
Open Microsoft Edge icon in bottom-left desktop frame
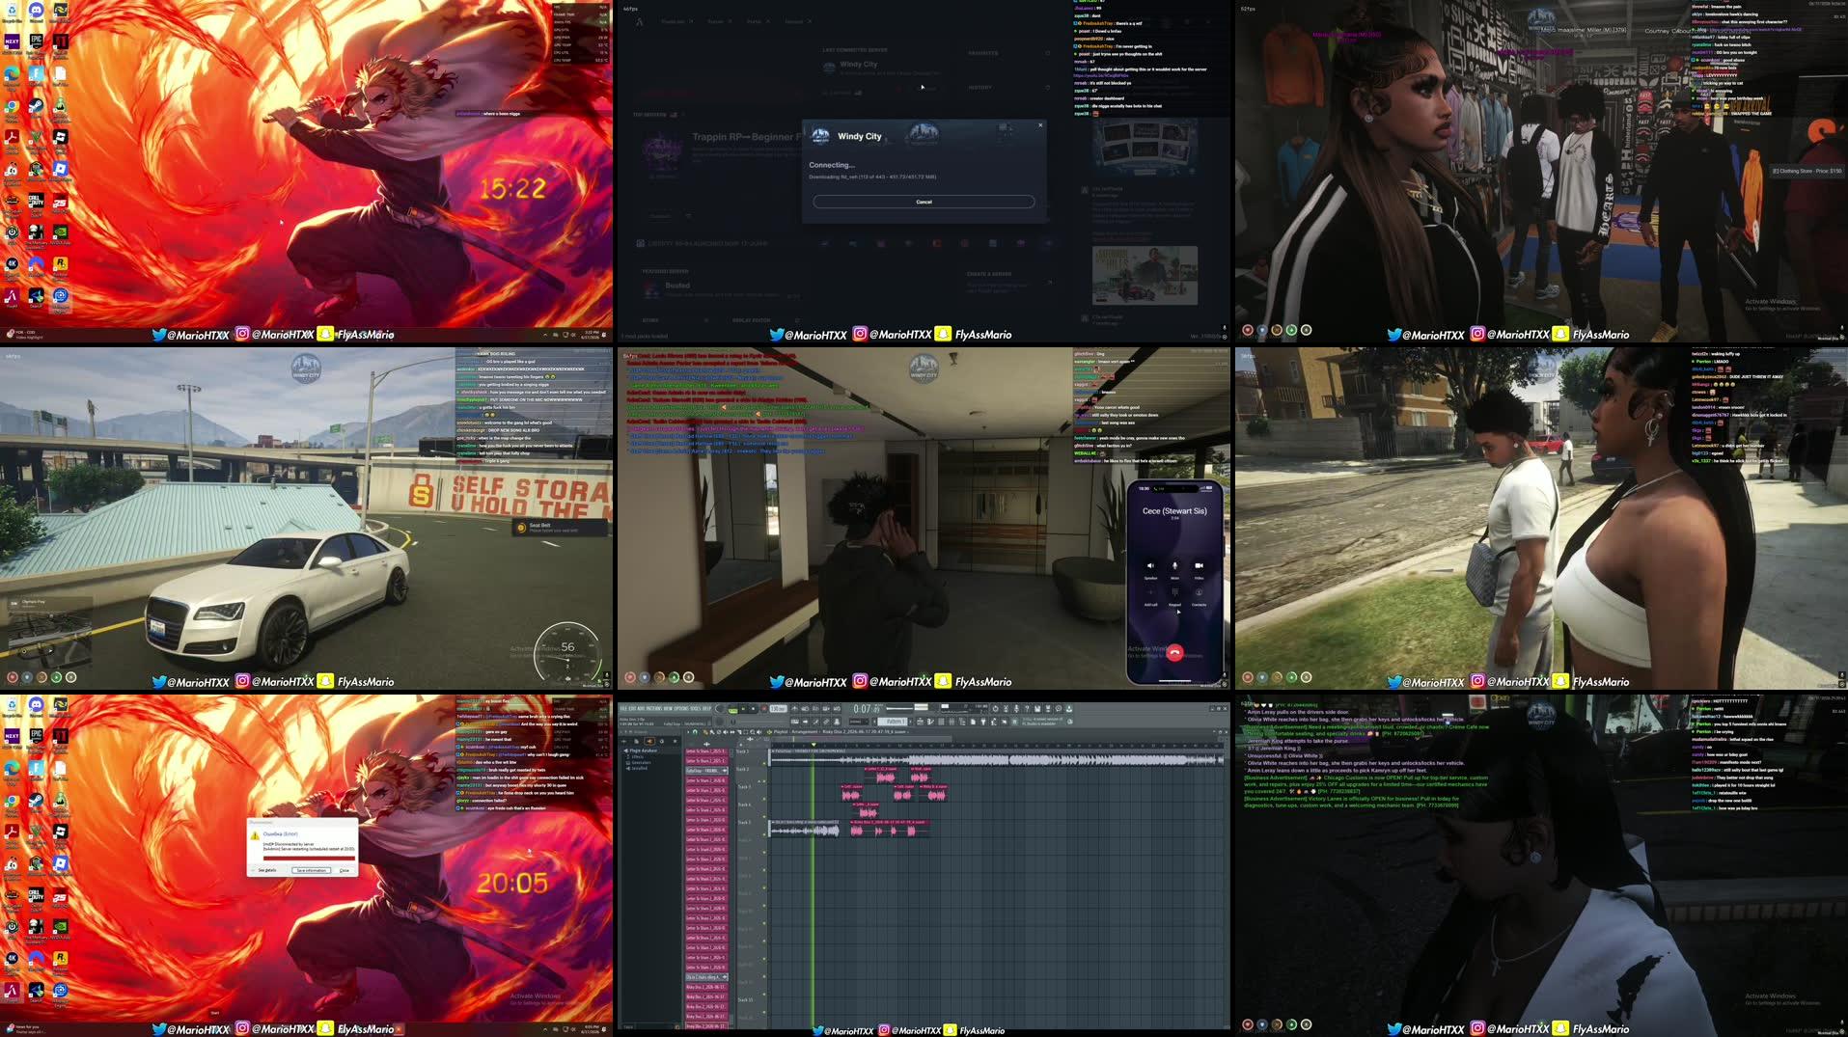(12, 767)
